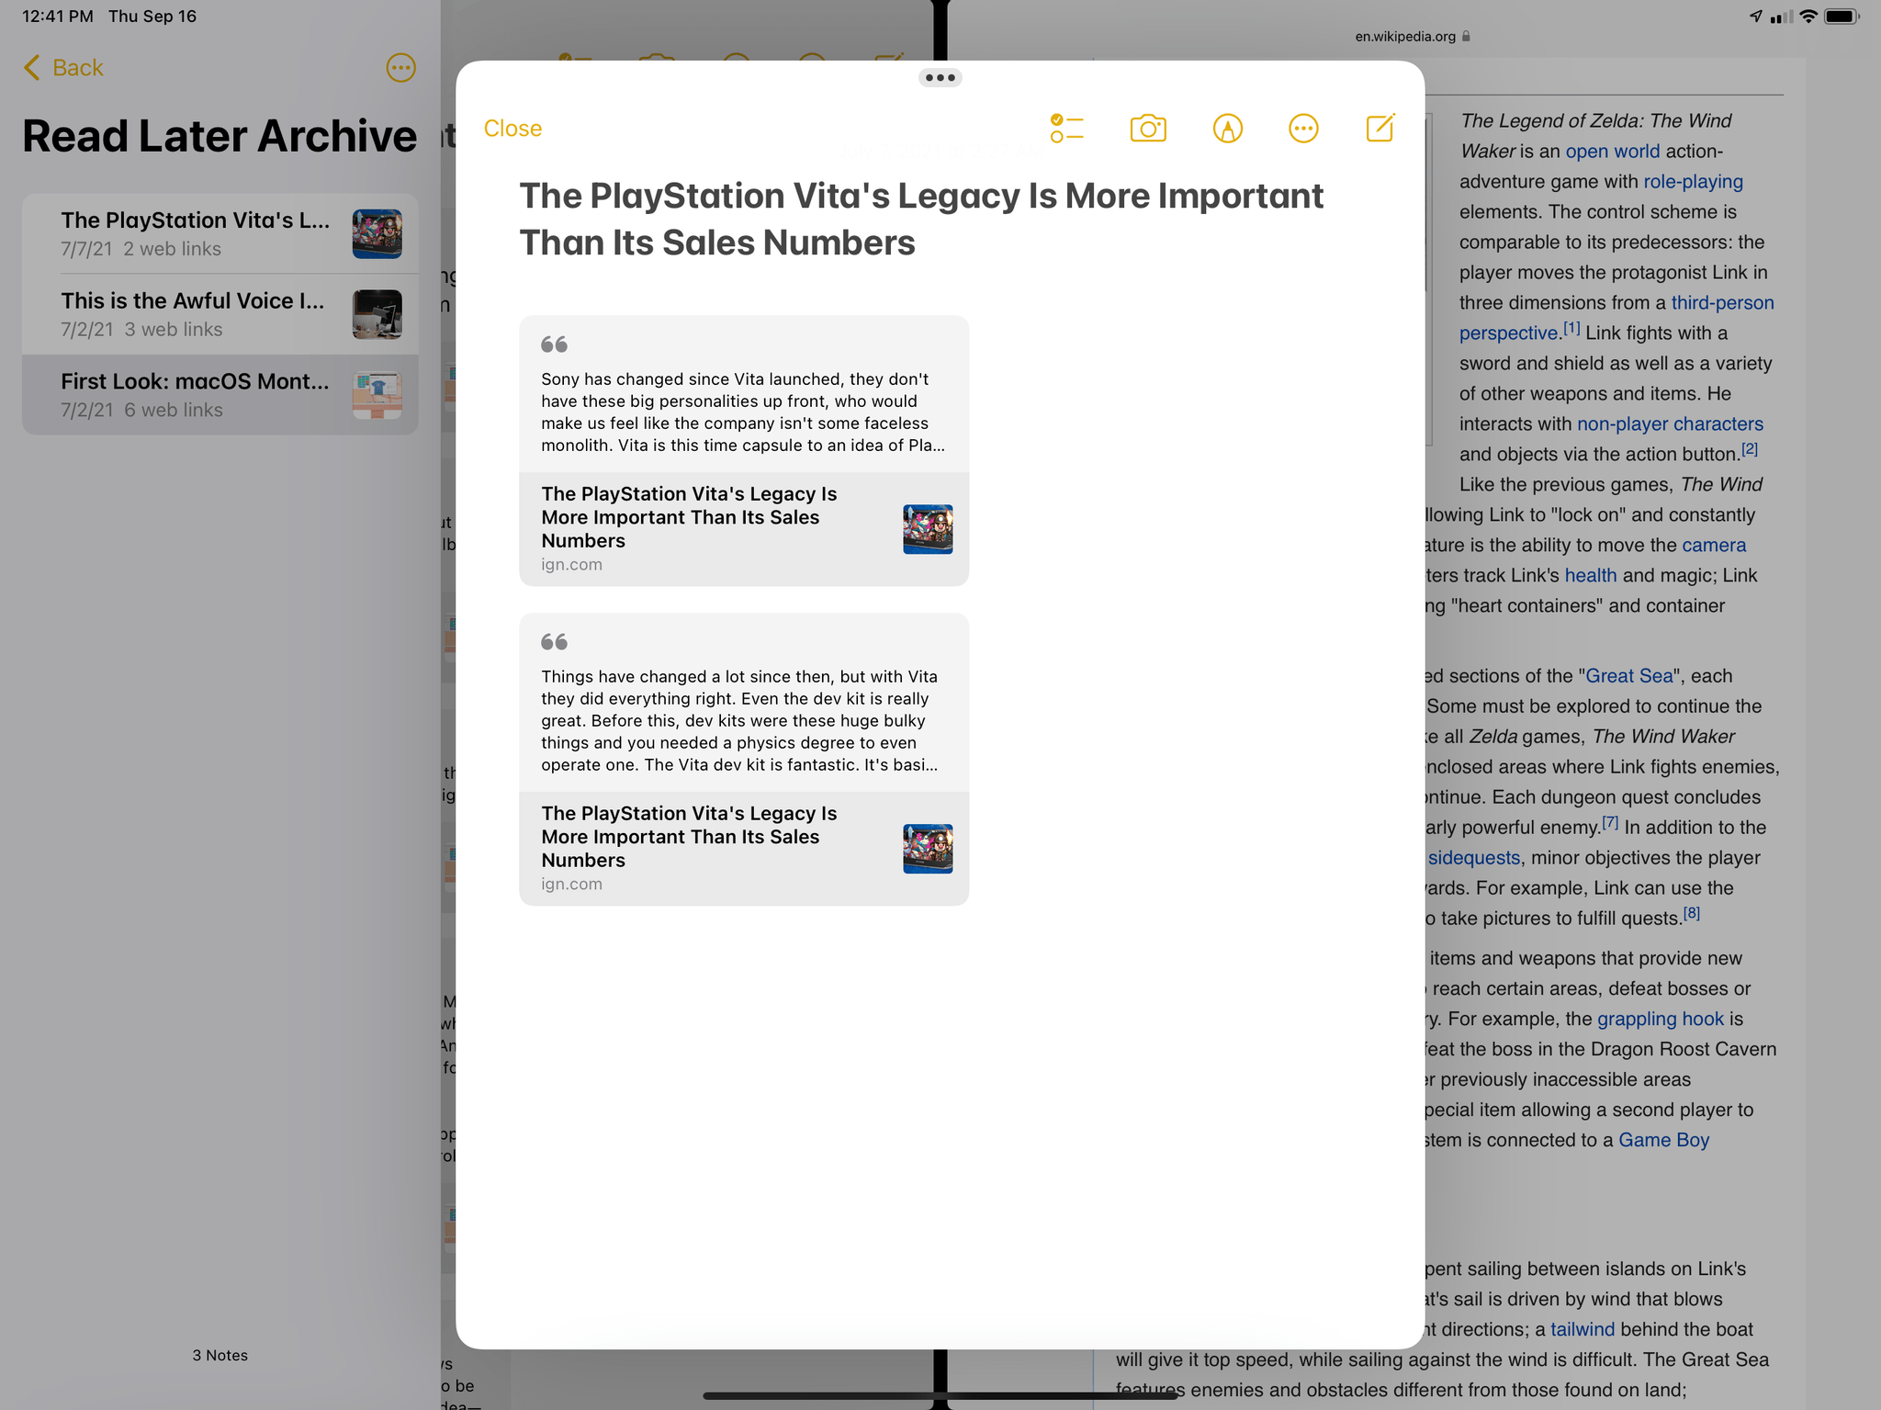
Task: Tap the multitasking dots above the note
Action: (x=940, y=78)
